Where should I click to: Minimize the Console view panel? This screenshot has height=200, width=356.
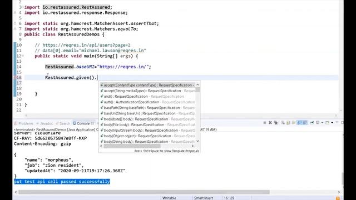337,122
